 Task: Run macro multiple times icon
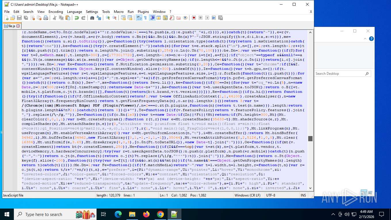pyautogui.click(x=214, y=18)
